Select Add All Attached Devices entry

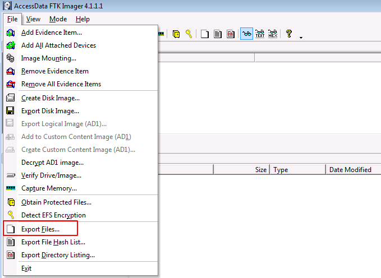81,45
